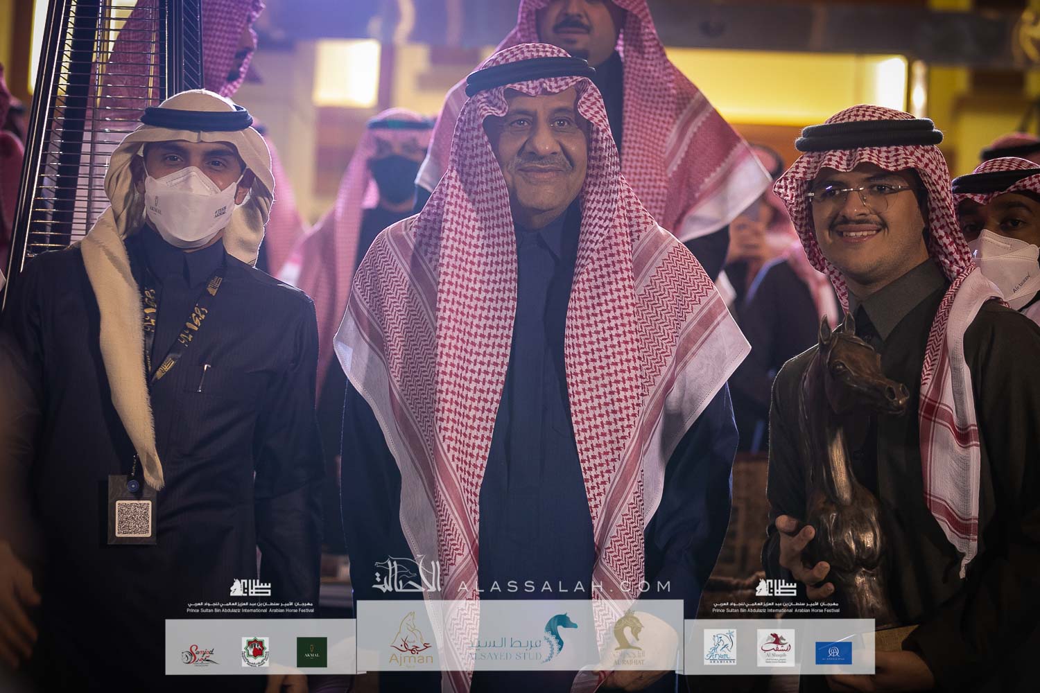Click the red and green emblem logo

[x=254, y=651]
